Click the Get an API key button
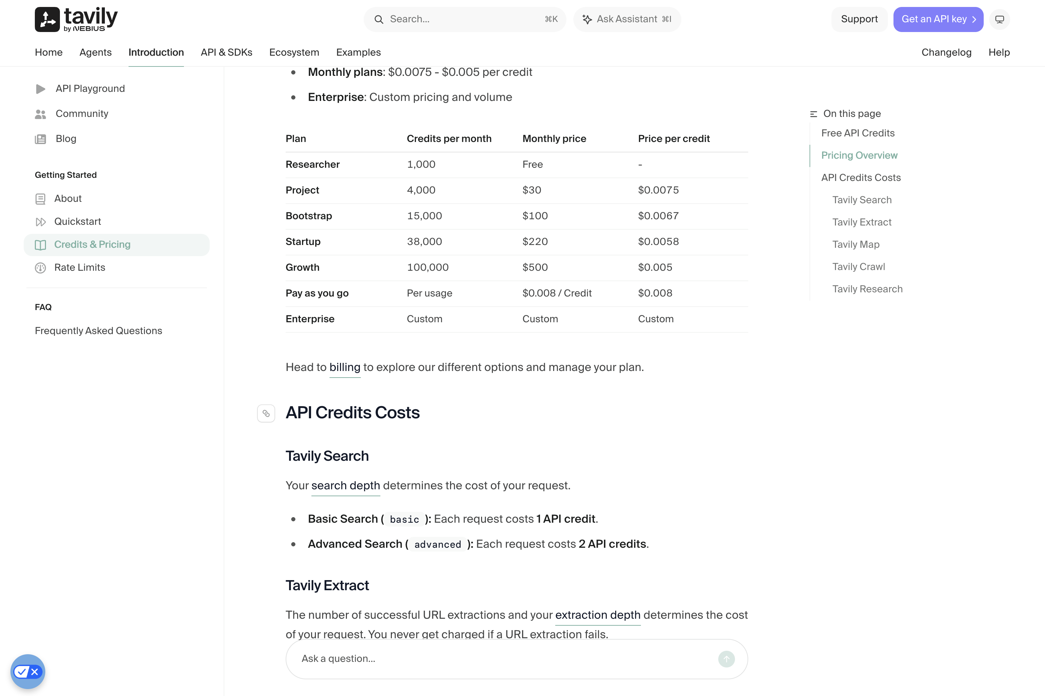 point(938,19)
